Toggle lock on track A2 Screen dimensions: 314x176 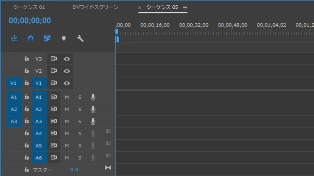click(x=27, y=109)
